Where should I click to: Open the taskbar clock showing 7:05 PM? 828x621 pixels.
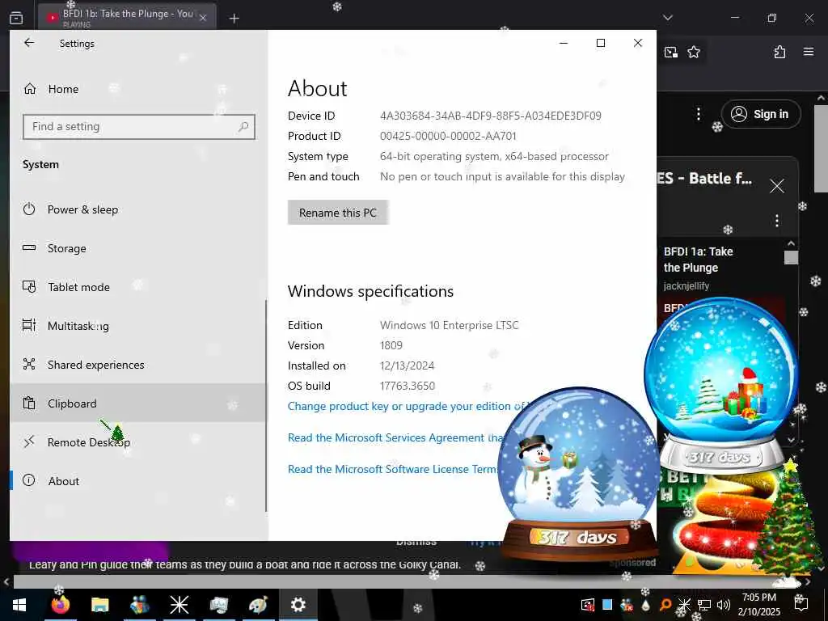click(x=758, y=605)
